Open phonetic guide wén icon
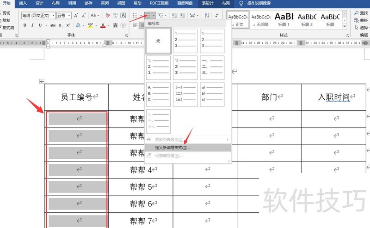This screenshot has height=228, width=370. pos(115,16)
